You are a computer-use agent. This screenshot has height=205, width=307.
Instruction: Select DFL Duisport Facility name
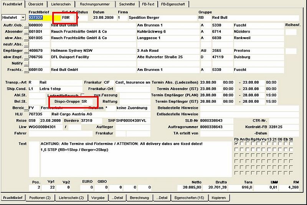[x=70, y=57]
